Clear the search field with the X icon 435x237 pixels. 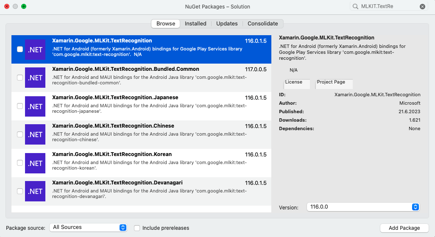point(423,6)
